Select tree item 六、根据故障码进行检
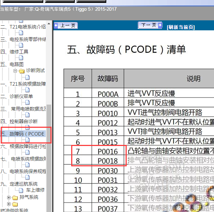Image resolution: width=214 pixels, height=212 pixels. 23,147
